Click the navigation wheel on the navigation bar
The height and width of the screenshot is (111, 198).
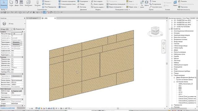164,43
